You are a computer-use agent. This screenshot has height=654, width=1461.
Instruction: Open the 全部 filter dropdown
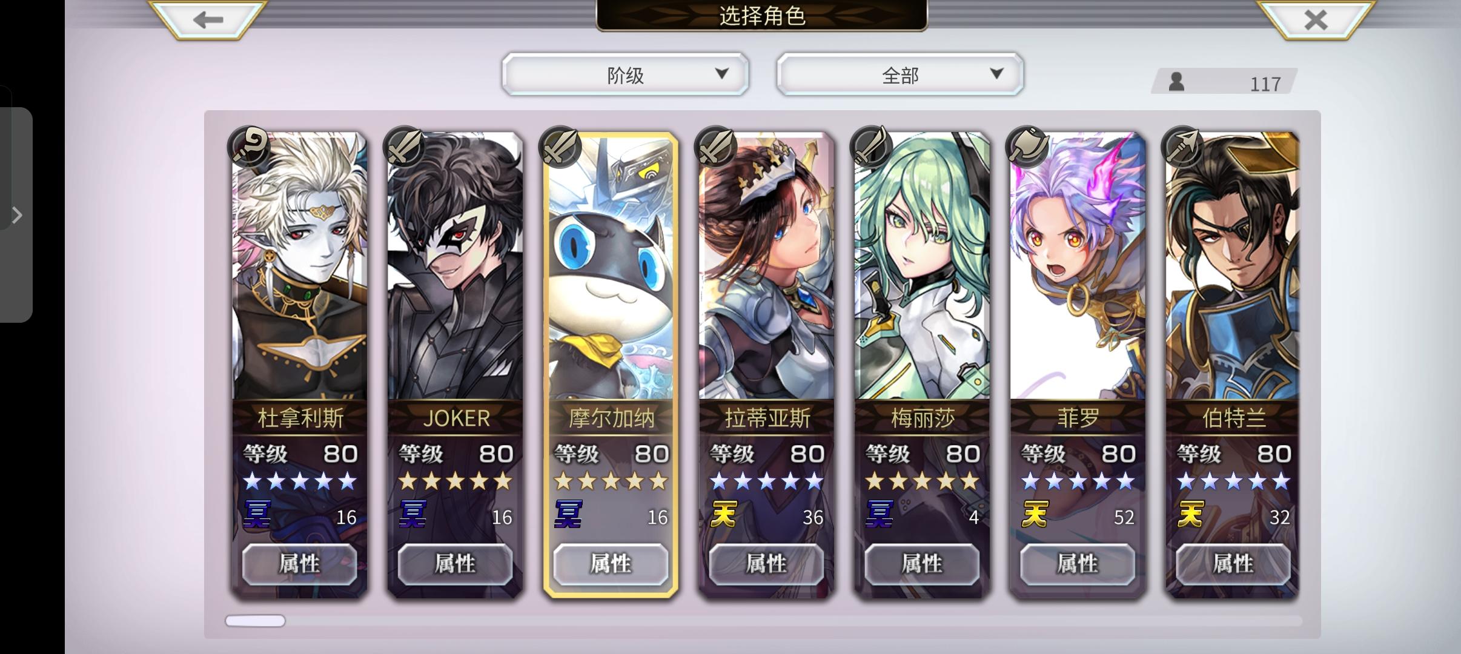pyautogui.click(x=900, y=74)
